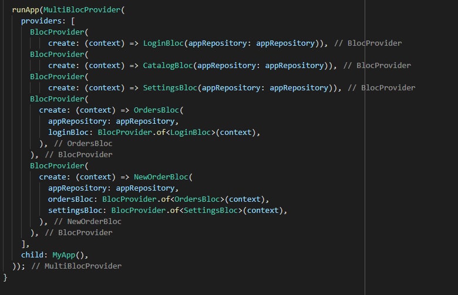
Task: Click the loginBloc: parameter label
Action: pyautogui.click(x=70, y=133)
